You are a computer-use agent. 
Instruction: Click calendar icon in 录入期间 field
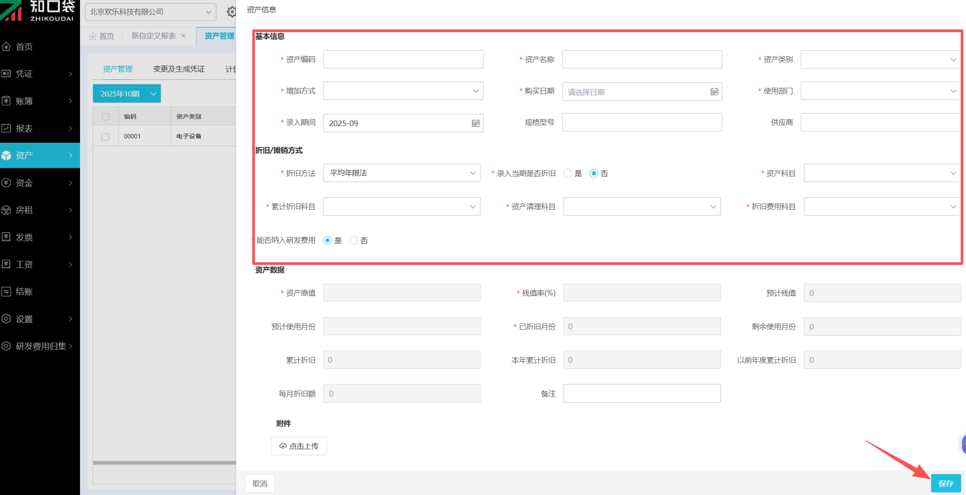[475, 123]
